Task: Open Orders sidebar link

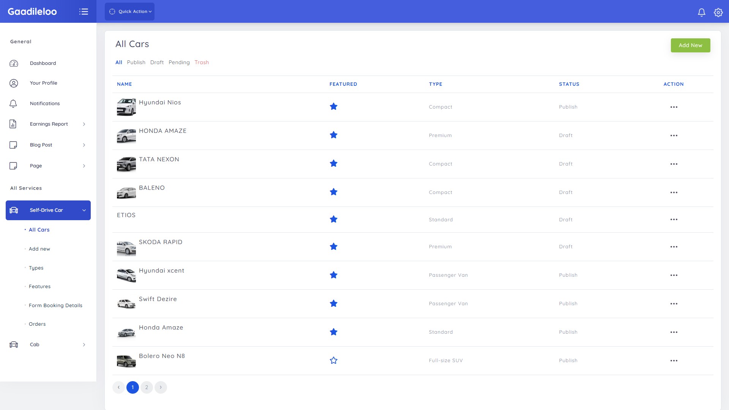Action: tap(37, 324)
